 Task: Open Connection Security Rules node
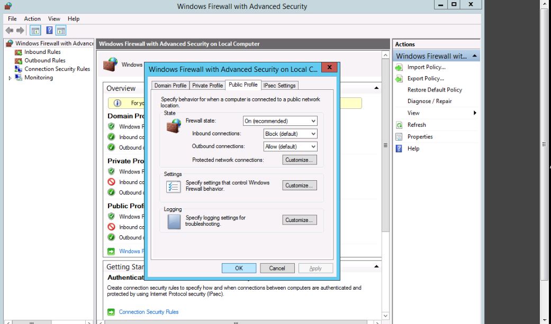(x=57, y=69)
